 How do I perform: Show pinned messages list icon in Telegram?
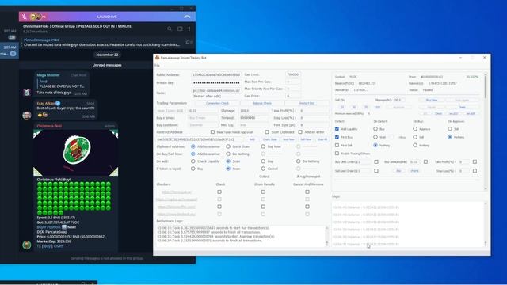point(189,42)
